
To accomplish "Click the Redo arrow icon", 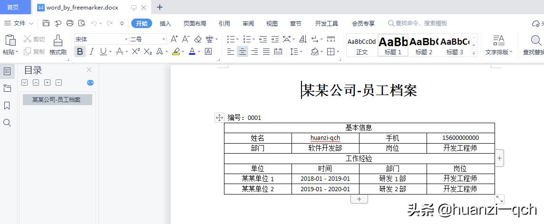I will (x=110, y=23).
